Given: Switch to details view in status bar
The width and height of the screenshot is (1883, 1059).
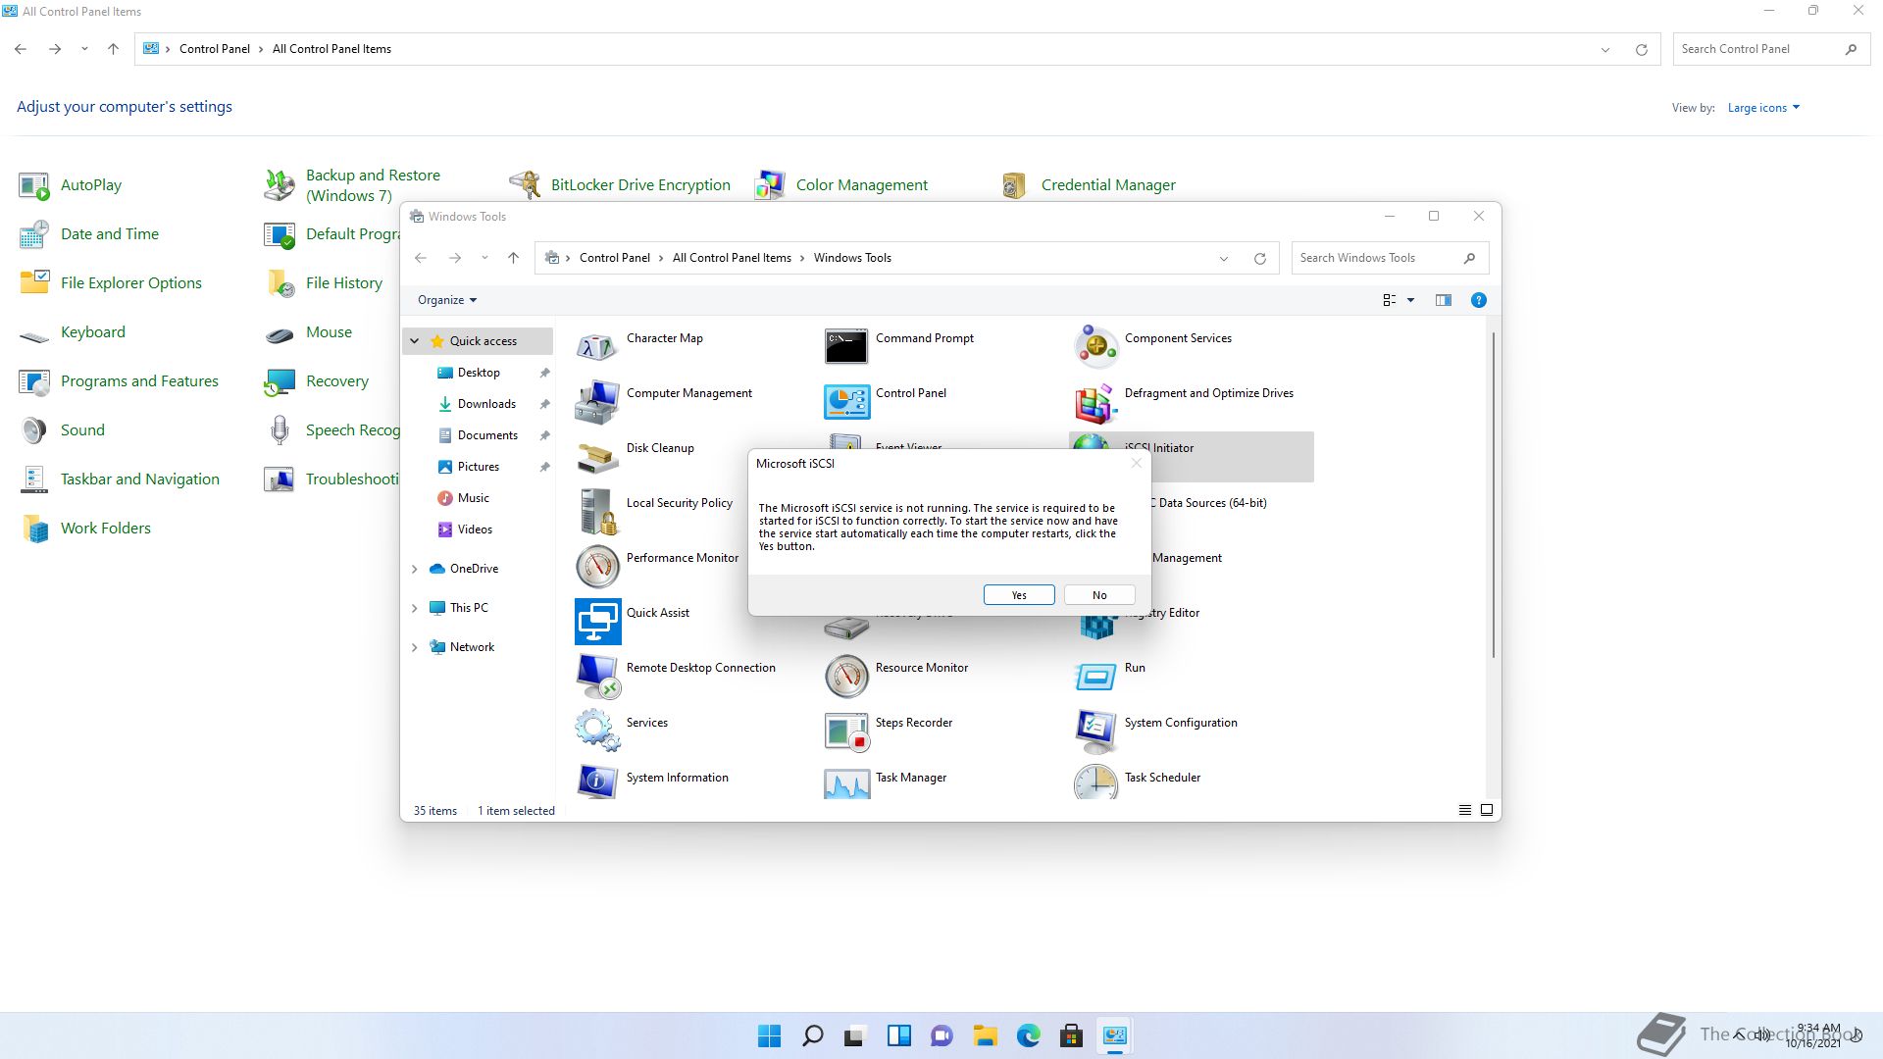Looking at the screenshot, I should 1464,810.
